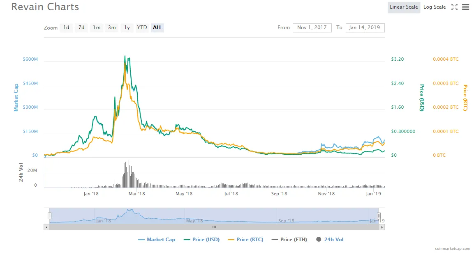Click the $0.800000 price axis label
The image size is (474, 254).
(x=403, y=132)
